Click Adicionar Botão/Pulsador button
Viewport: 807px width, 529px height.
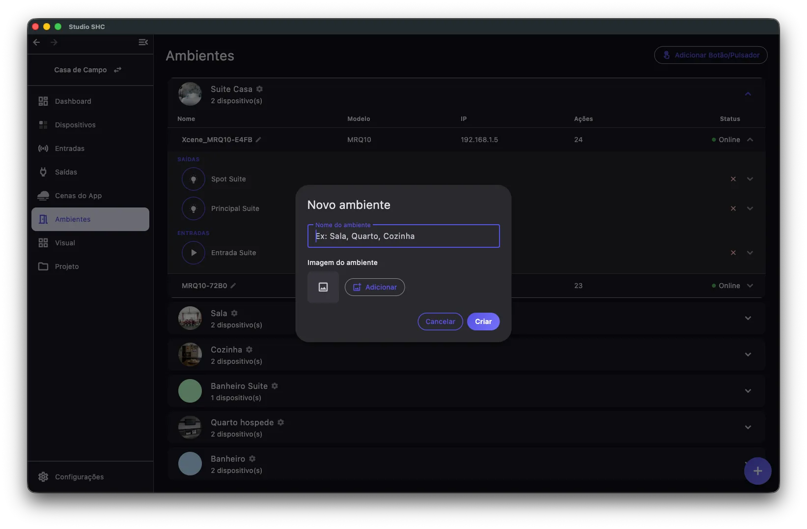click(711, 55)
